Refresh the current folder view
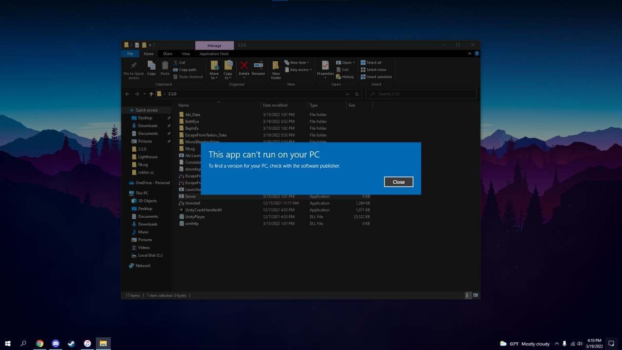622x350 pixels. (357, 94)
